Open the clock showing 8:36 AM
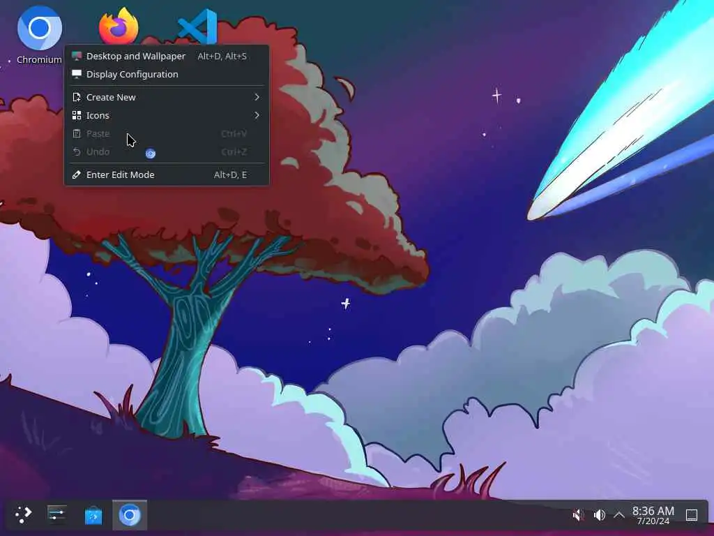The image size is (714, 536). click(x=653, y=515)
